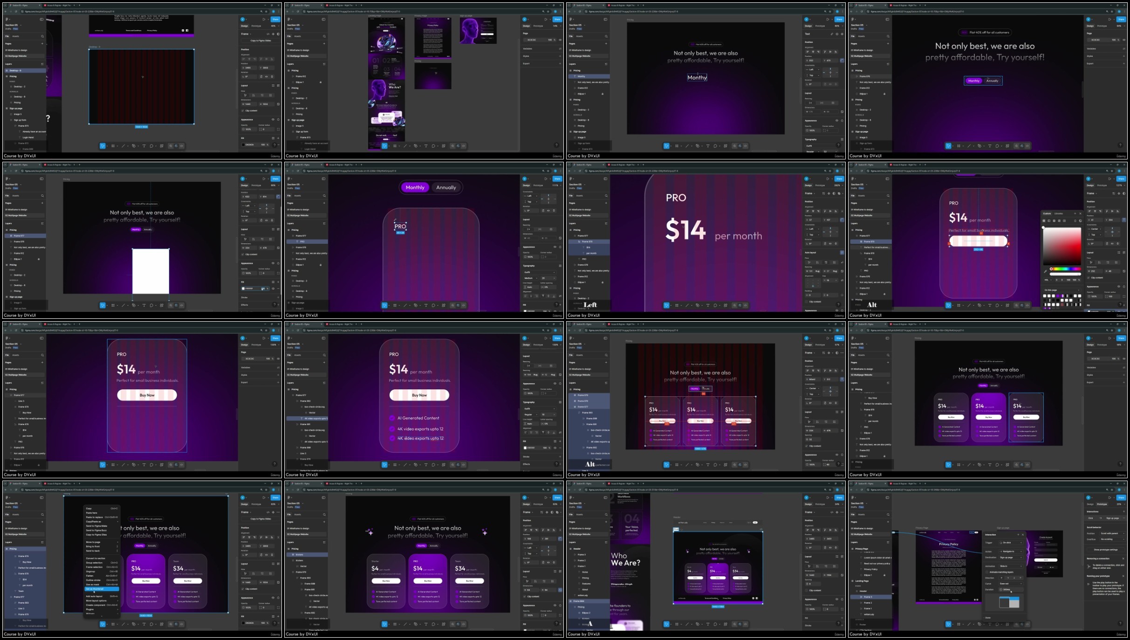Click Show prototype settings button
The image size is (1130, 640).
coord(1105,550)
